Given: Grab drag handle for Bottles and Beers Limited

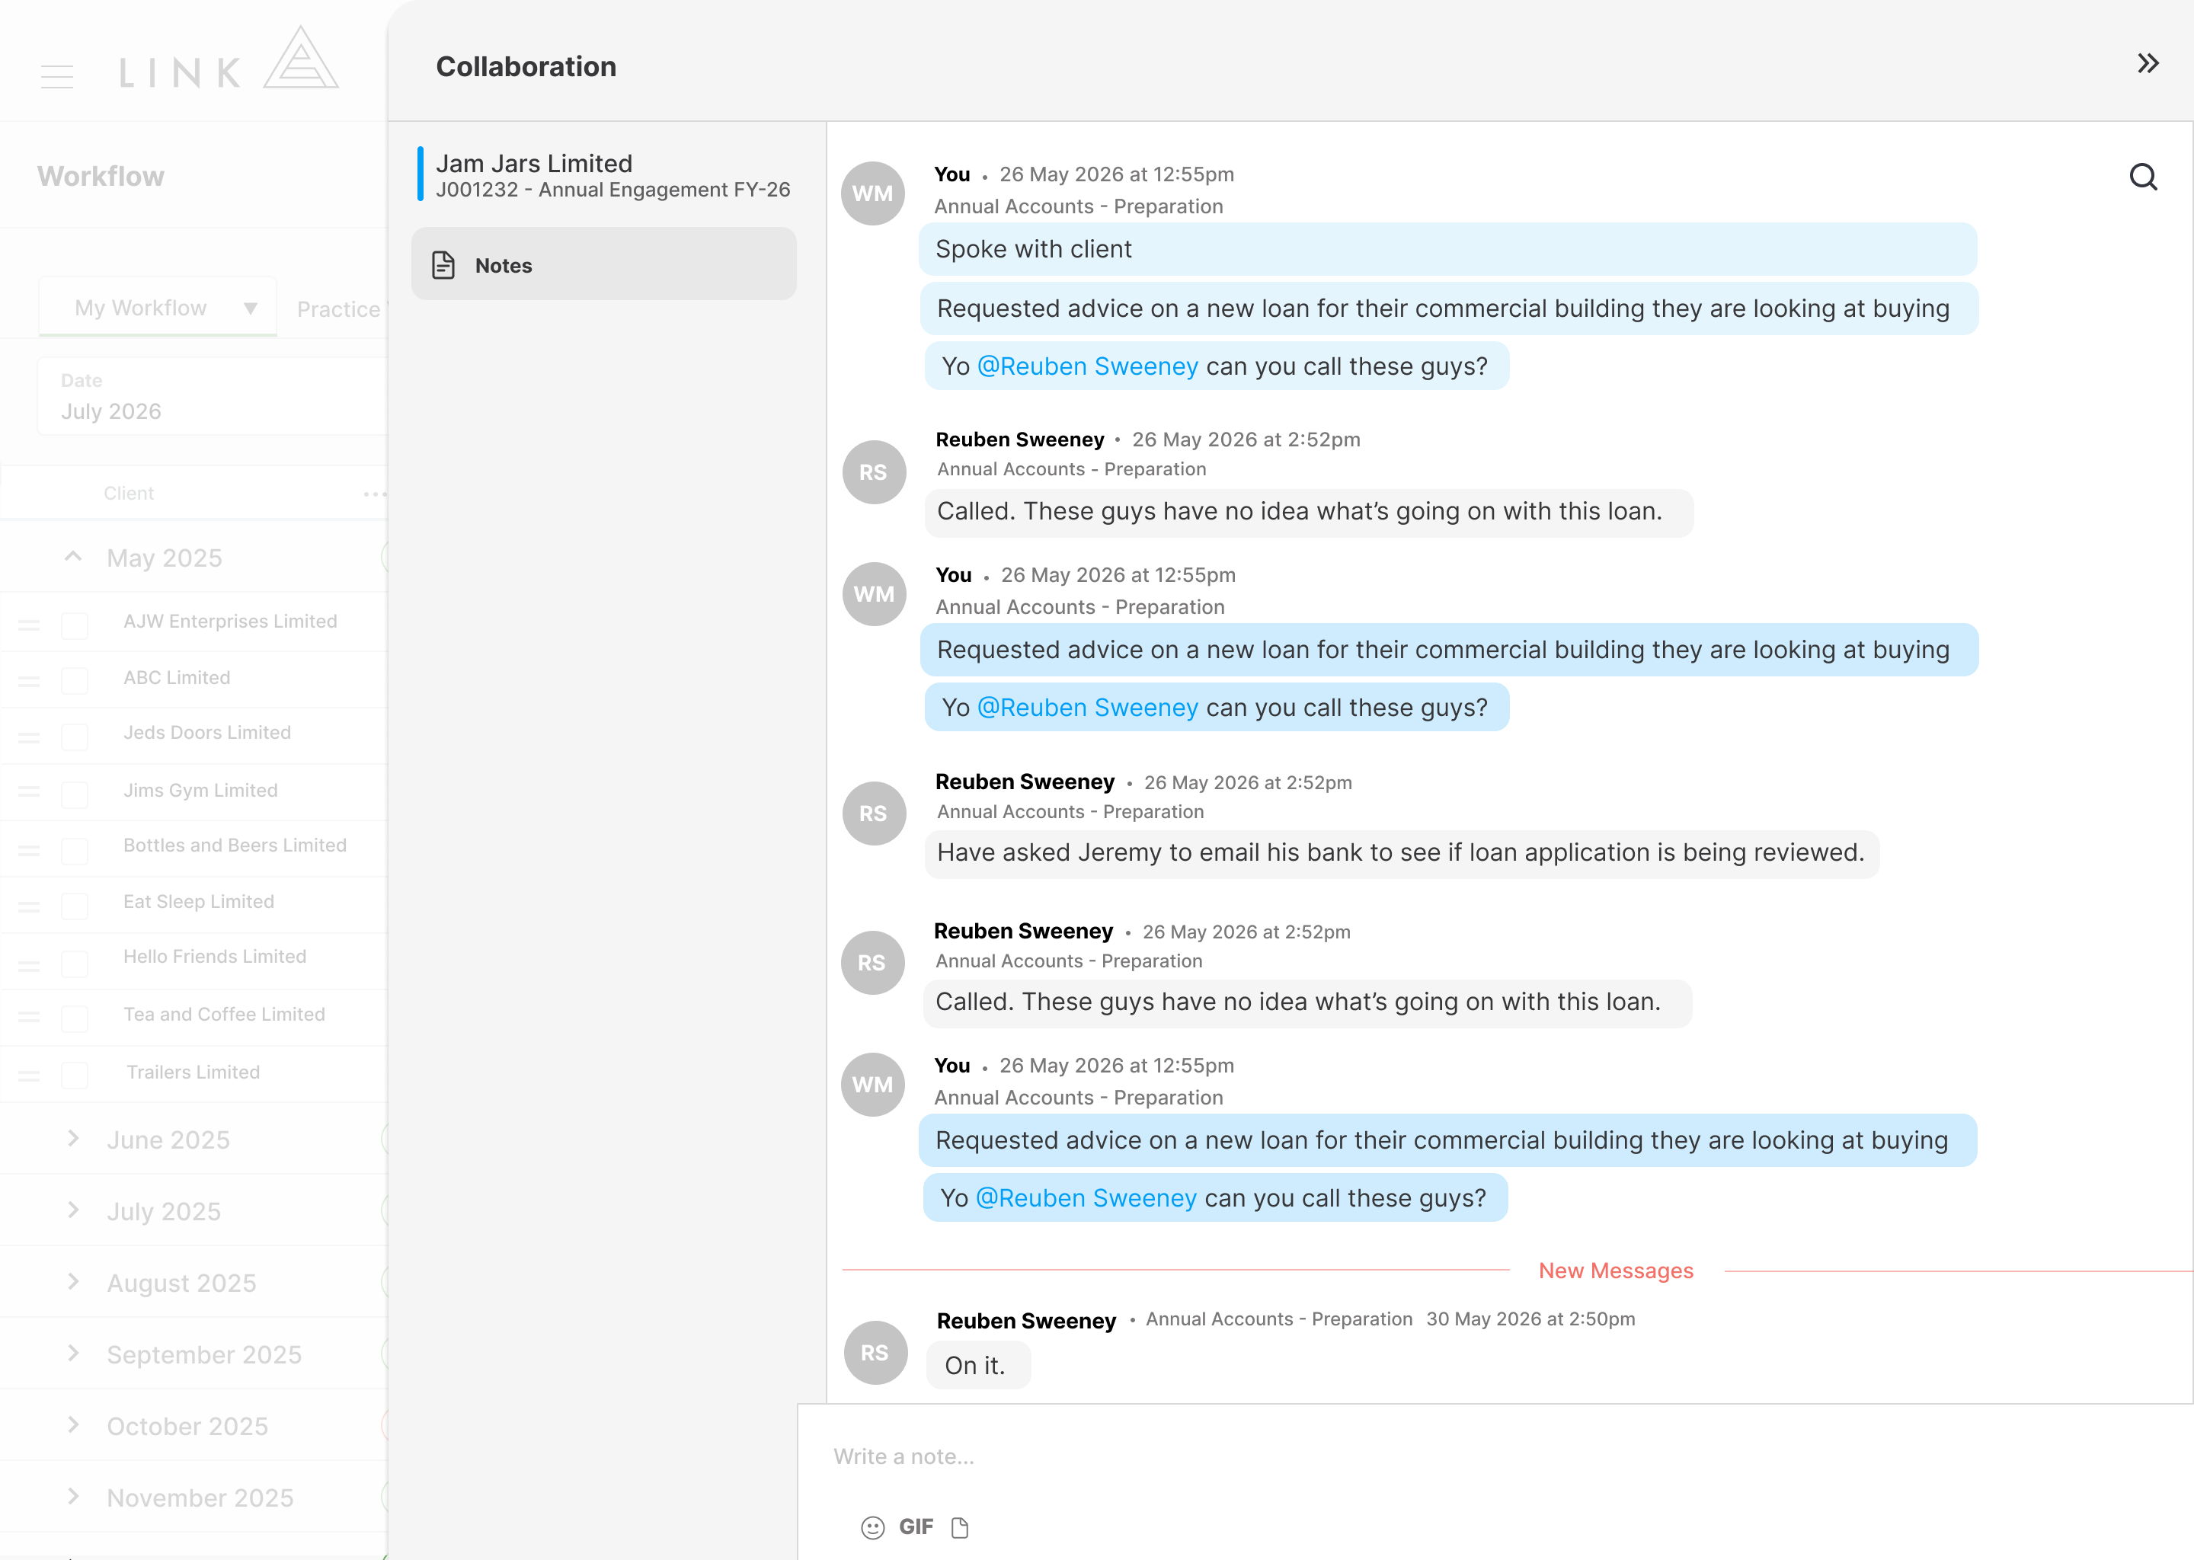Looking at the screenshot, I should (x=29, y=850).
